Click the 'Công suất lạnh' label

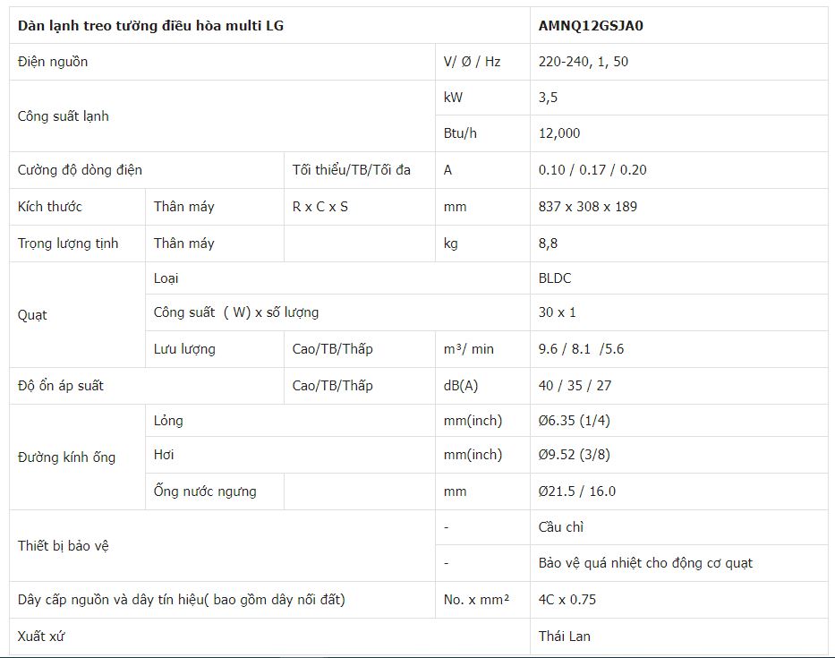click(64, 116)
